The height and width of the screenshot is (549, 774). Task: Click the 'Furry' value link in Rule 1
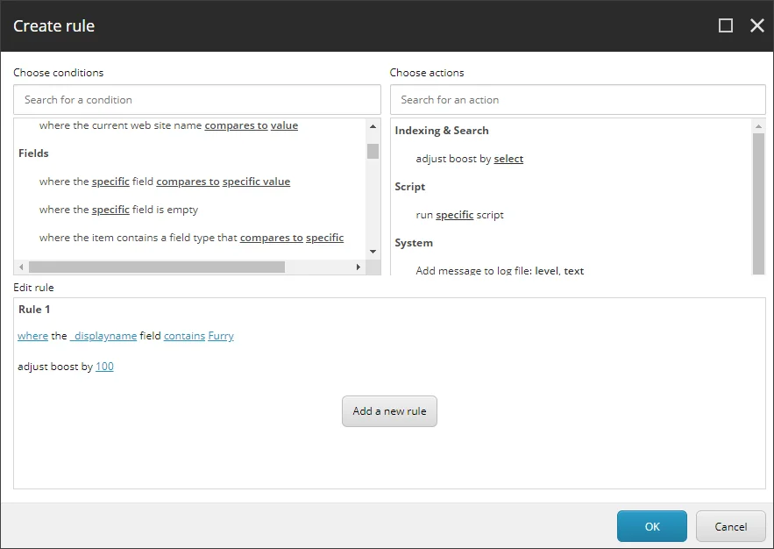[221, 336]
